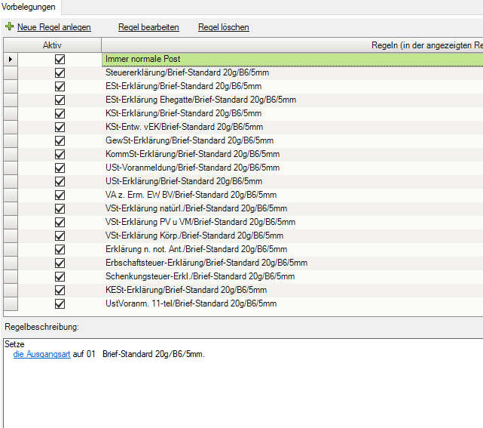Click Regel bearbeiten
The height and width of the screenshot is (428, 483).
[x=148, y=27]
